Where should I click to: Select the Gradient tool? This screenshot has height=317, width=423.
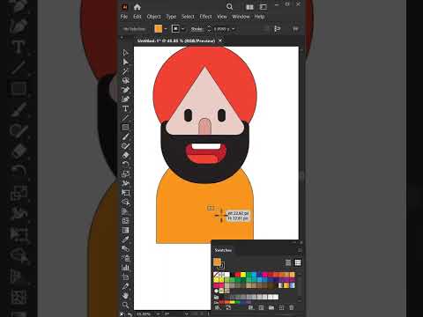coord(125,230)
